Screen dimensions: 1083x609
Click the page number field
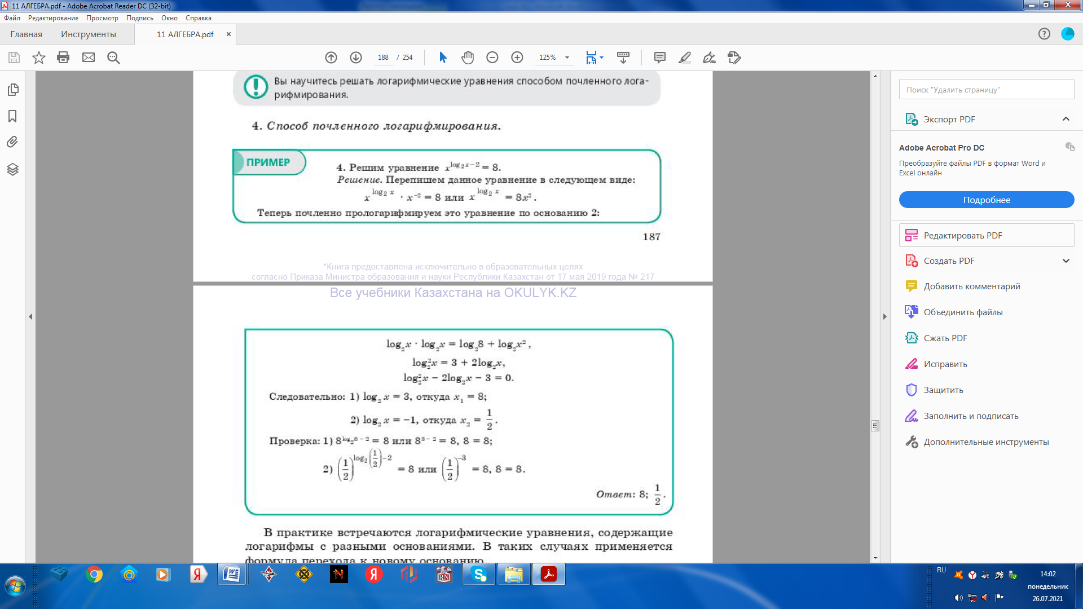[x=383, y=58]
